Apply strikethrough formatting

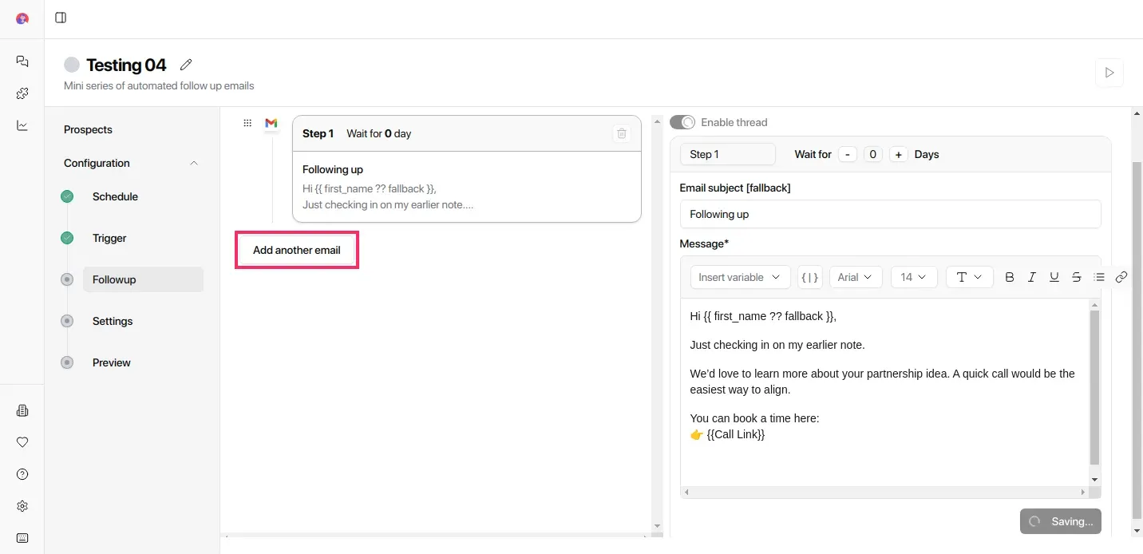click(x=1077, y=277)
